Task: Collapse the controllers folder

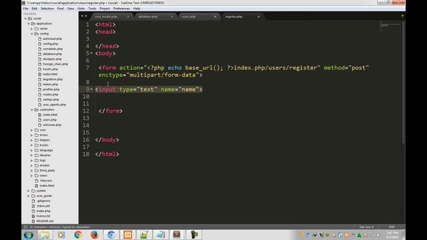Action: (32, 109)
